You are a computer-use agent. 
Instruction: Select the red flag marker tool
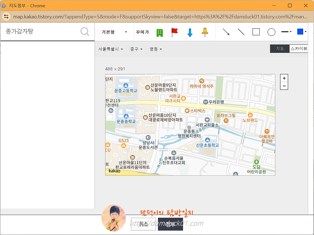pyautogui.click(x=175, y=32)
